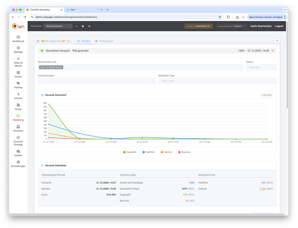Image resolution: width=298 pixels, height=228 pixels.
Task: Click the Dateien sidebar icon
Action: [x=18, y=151]
